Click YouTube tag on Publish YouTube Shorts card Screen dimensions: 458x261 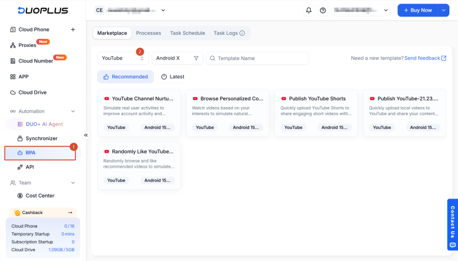pyautogui.click(x=293, y=128)
